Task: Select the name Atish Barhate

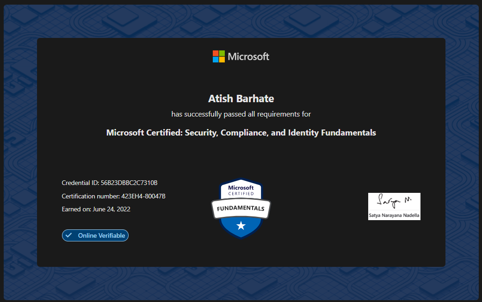Action: 241,99
